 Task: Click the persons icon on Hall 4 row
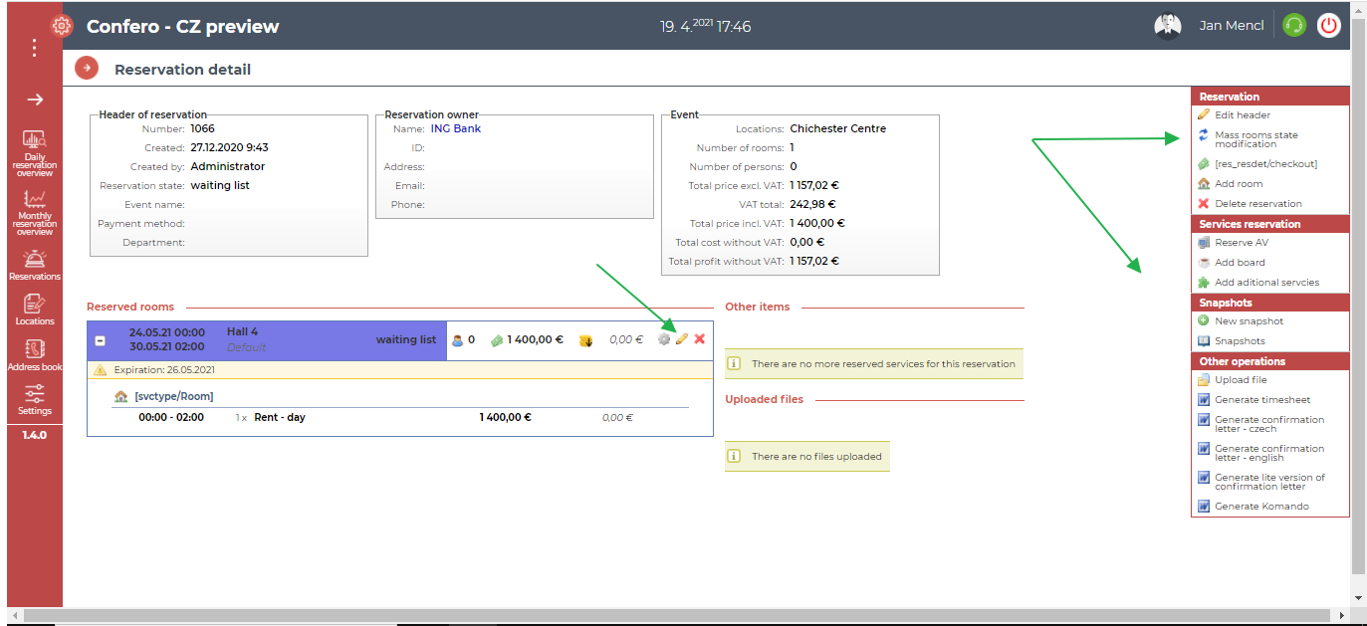pyautogui.click(x=458, y=340)
